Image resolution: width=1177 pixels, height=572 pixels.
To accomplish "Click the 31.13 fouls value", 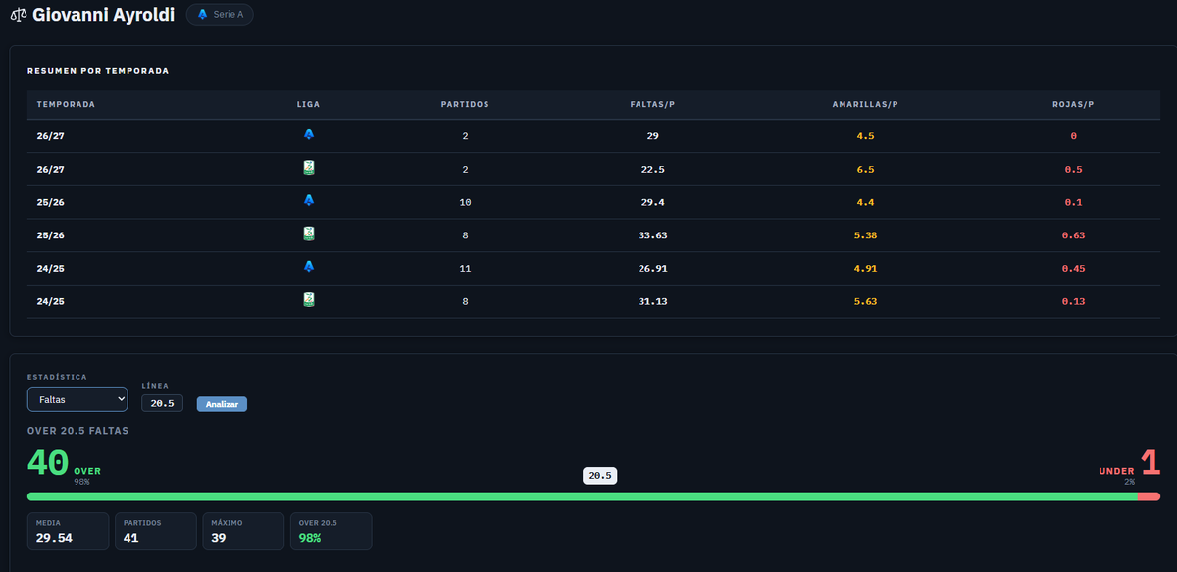I will click(x=652, y=301).
